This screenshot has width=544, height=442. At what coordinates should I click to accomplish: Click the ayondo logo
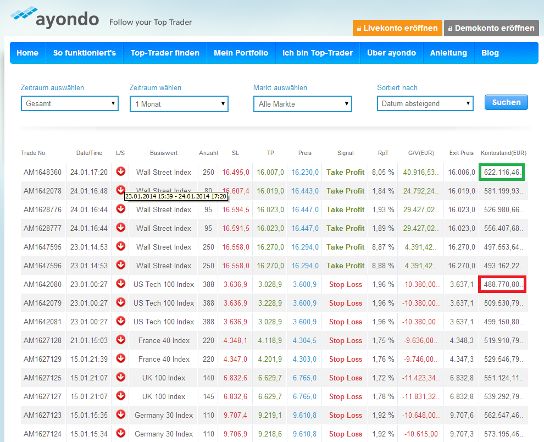(55, 18)
